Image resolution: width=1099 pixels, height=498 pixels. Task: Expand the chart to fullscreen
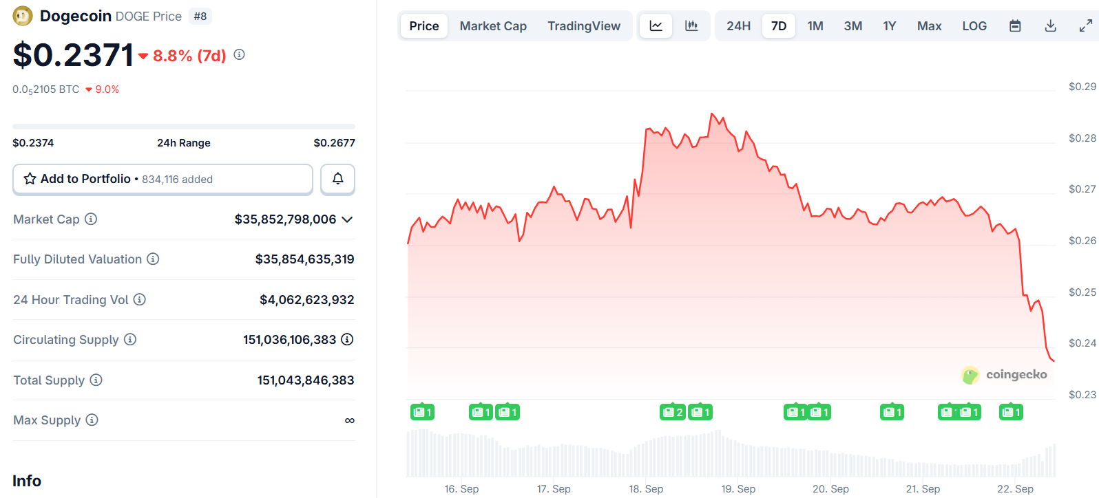pos(1086,26)
